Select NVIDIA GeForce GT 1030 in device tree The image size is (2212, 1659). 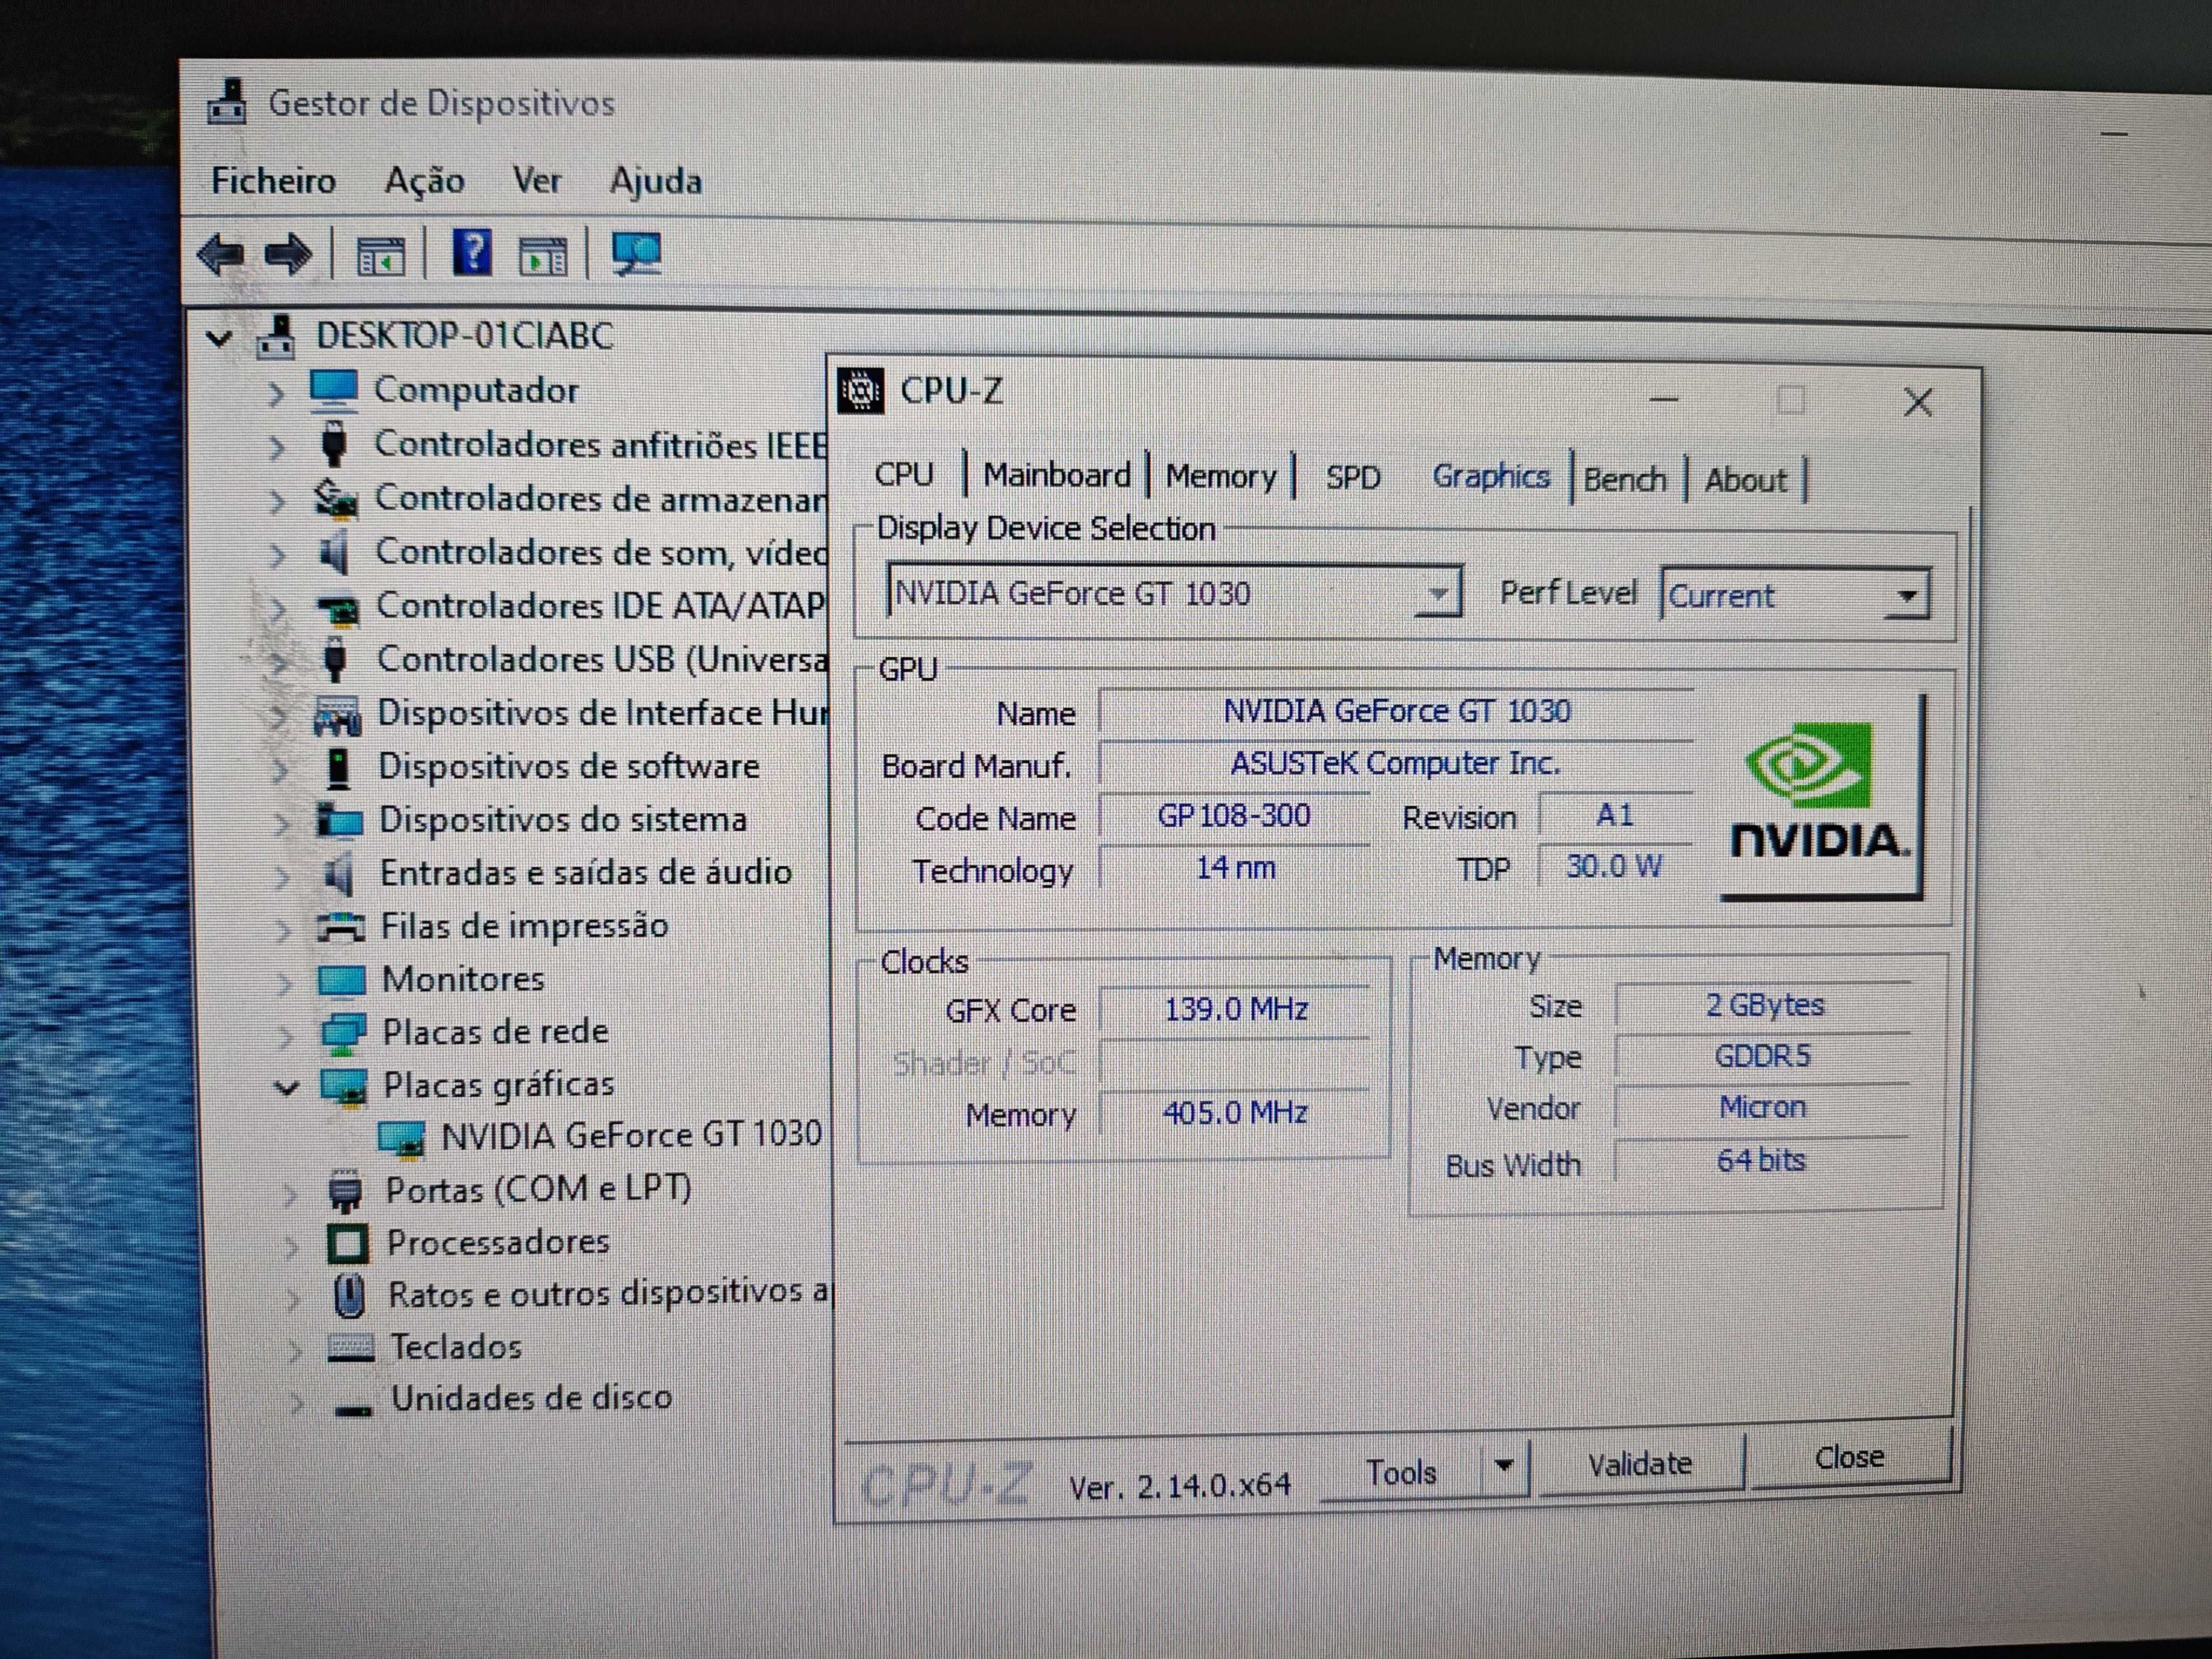631,1136
